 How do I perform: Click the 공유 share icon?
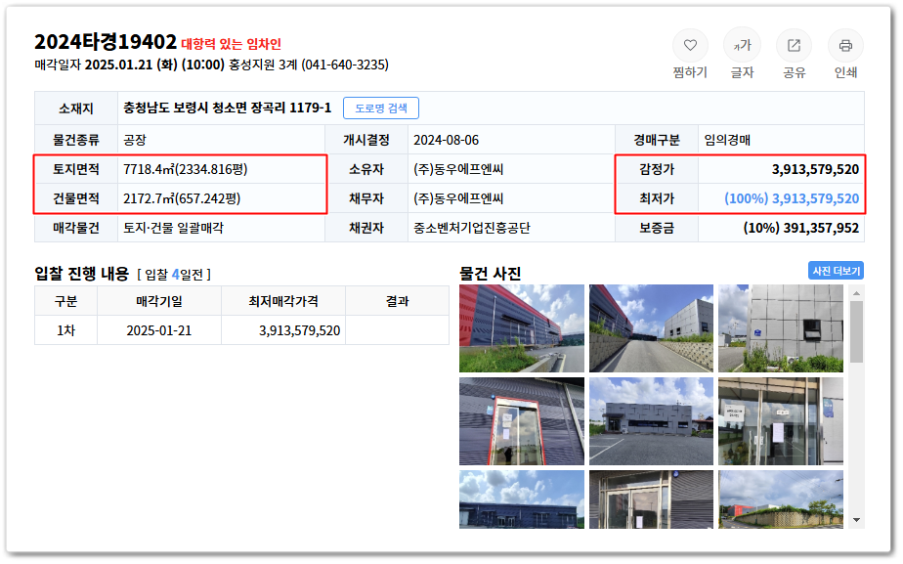pyautogui.click(x=794, y=46)
